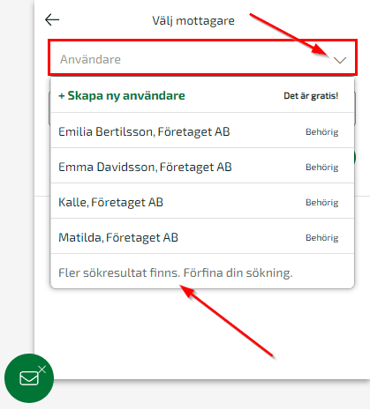Click Behörig tag beside Emma Davidsson
The image size is (370, 410).
pos(322,168)
